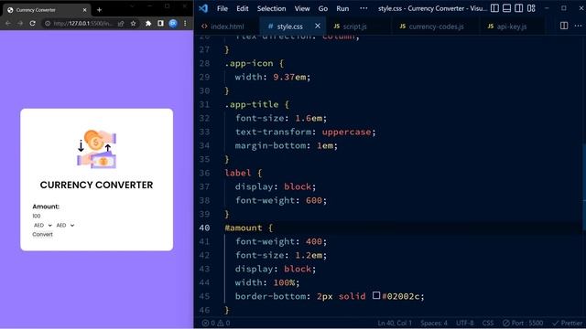Image resolution: width=586 pixels, height=329 pixels.
Task: Open the Selection menu
Action: pyautogui.click(x=271, y=8)
